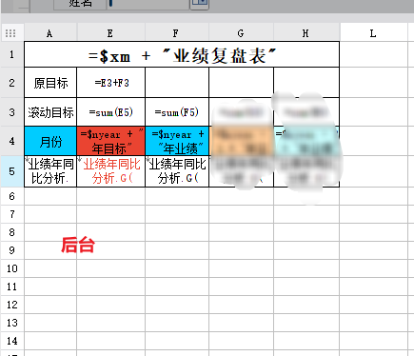The height and width of the screenshot is (356, 414).
Task: Click the =sum(F5) cell
Action: coord(177,112)
